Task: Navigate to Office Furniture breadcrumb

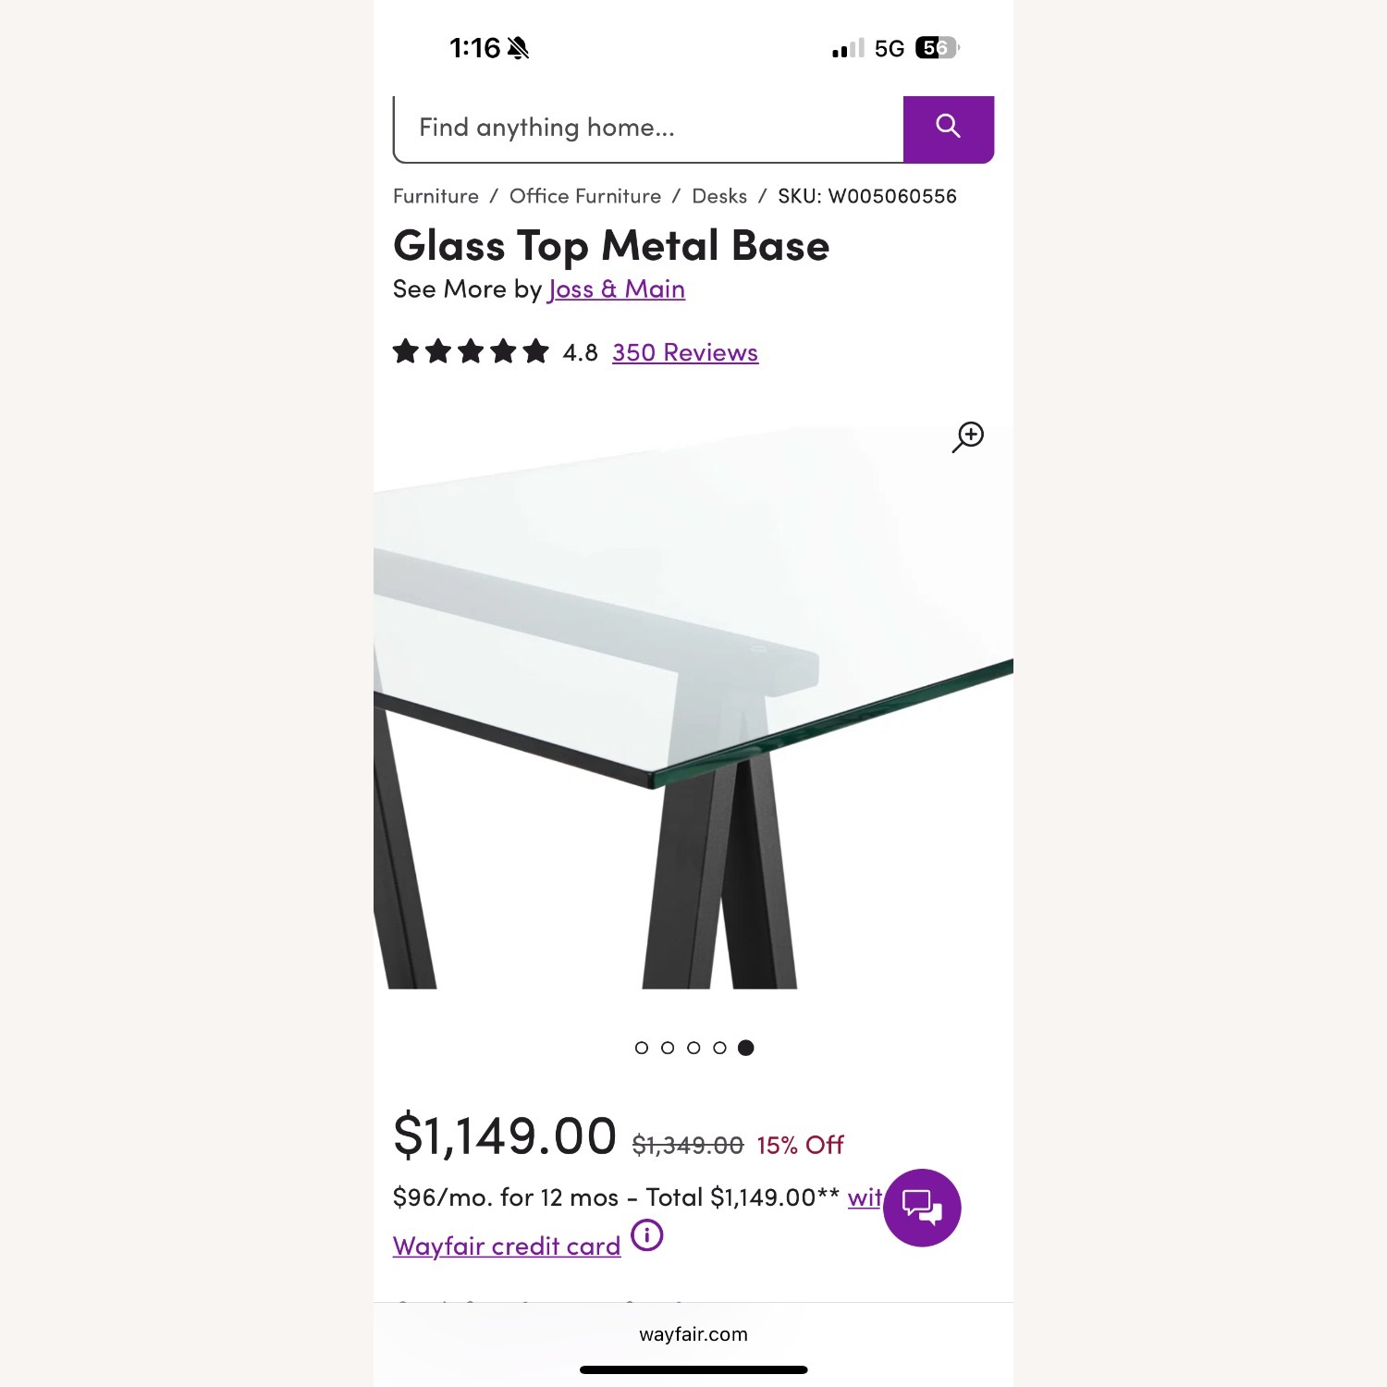Action: point(583,196)
